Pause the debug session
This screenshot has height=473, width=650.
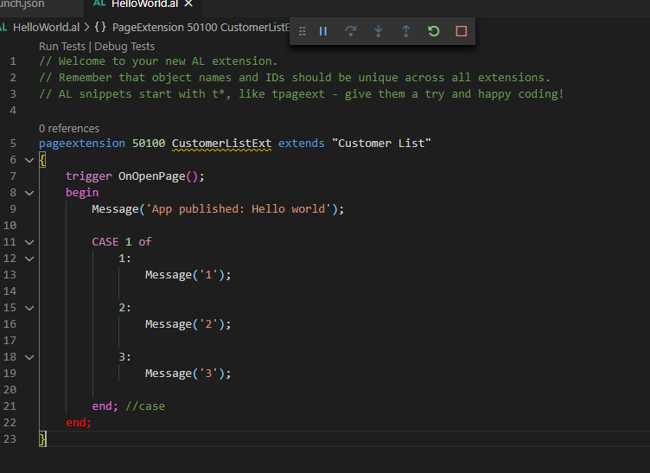(x=323, y=31)
